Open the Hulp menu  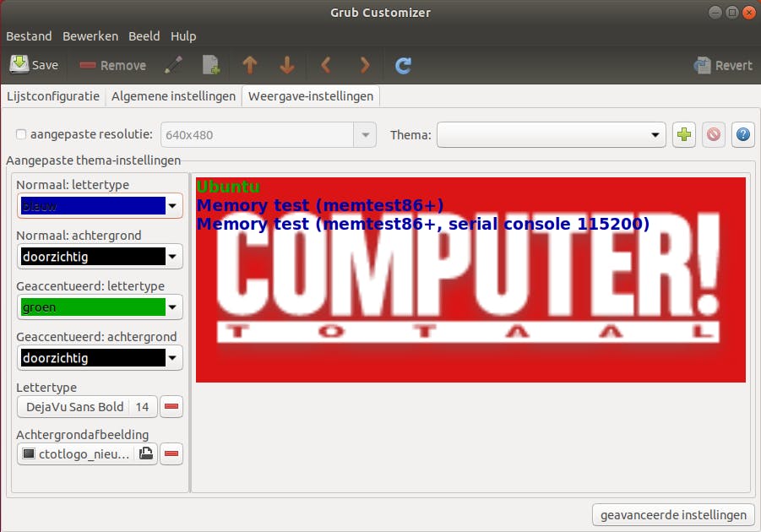point(183,36)
